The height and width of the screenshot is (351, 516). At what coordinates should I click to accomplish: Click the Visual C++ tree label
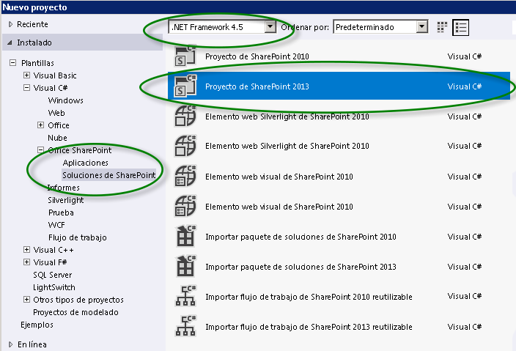click(x=54, y=250)
